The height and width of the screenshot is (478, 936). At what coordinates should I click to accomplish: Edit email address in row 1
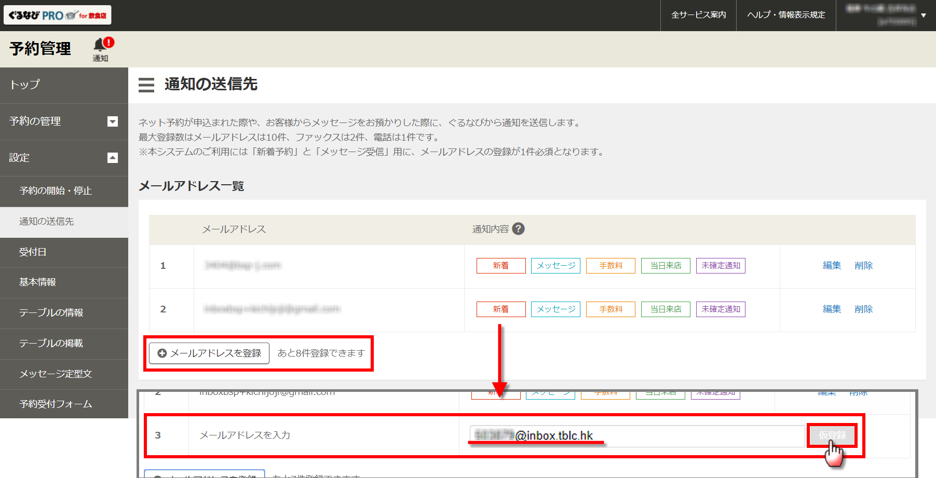[x=832, y=266]
